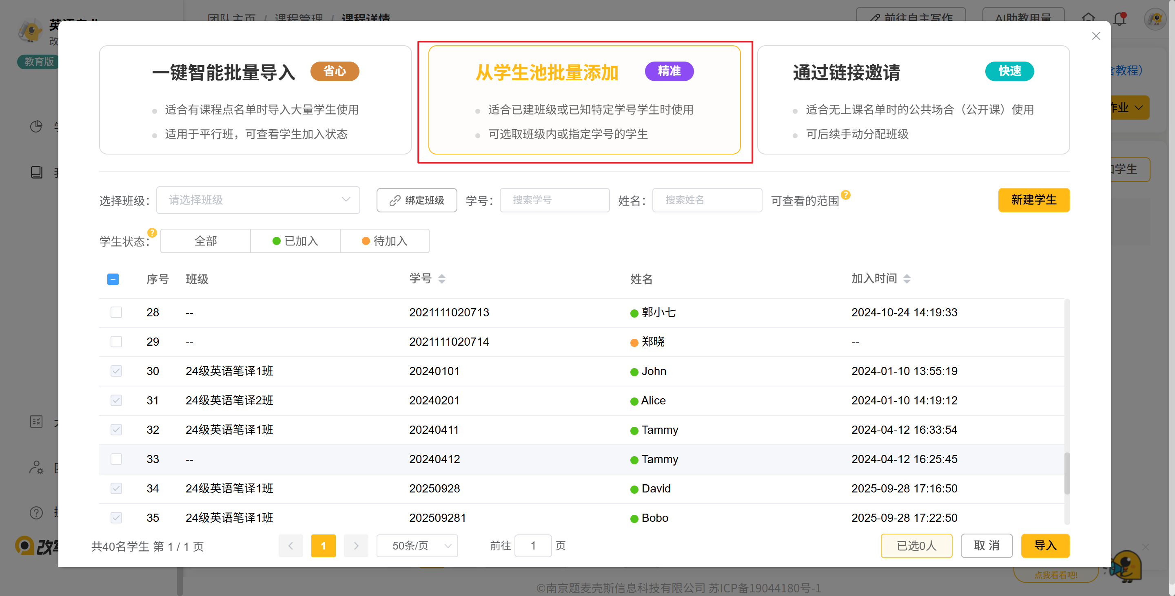Click the question mark beside 可查看的范围

coord(846,194)
